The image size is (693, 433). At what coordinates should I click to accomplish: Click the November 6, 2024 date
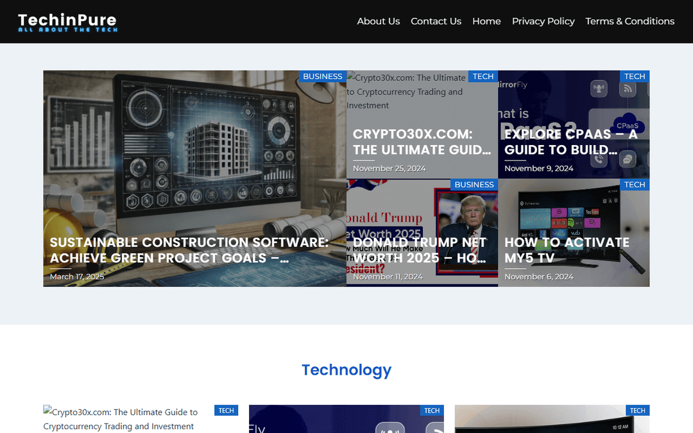tap(539, 276)
